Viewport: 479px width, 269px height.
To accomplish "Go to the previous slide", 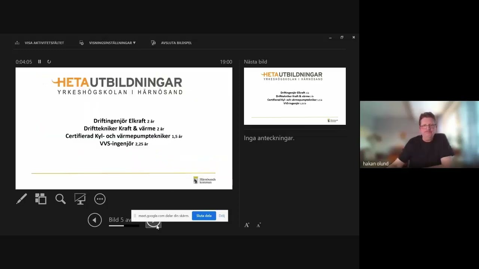I will [x=95, y=220].
